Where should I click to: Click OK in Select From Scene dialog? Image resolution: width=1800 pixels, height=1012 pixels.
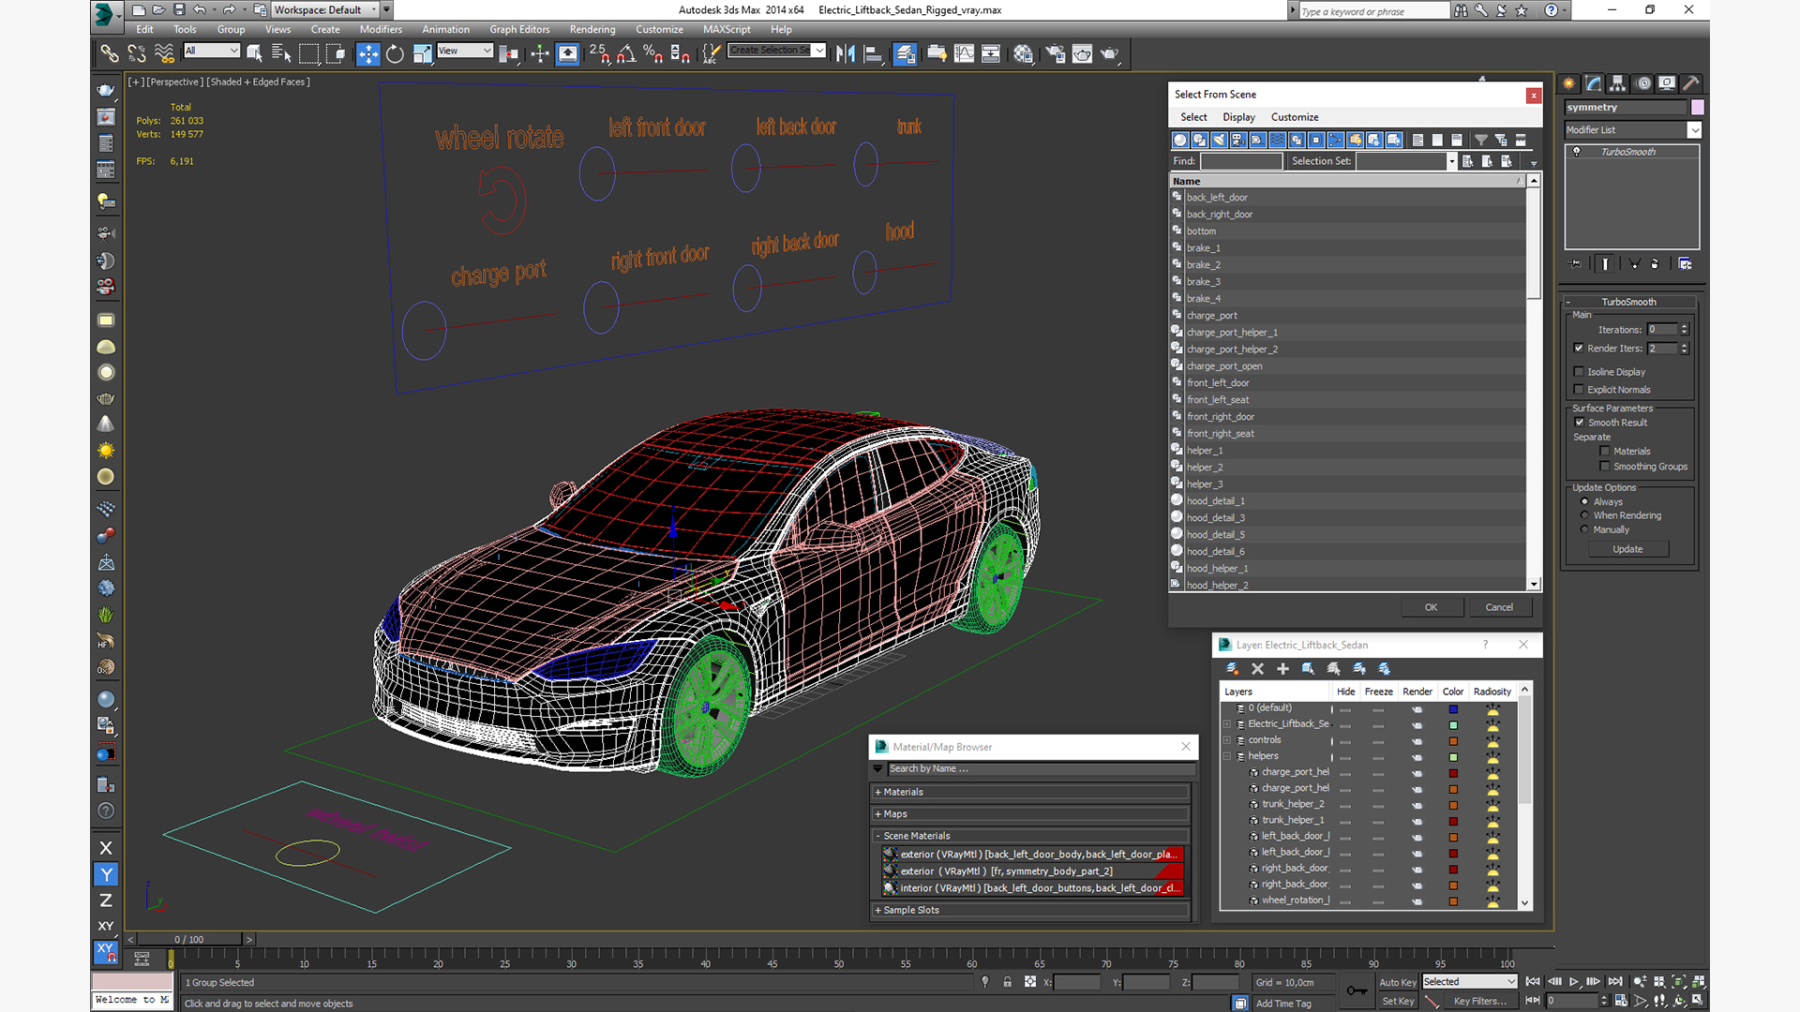pyautogui.click(x=1431, y=607)
